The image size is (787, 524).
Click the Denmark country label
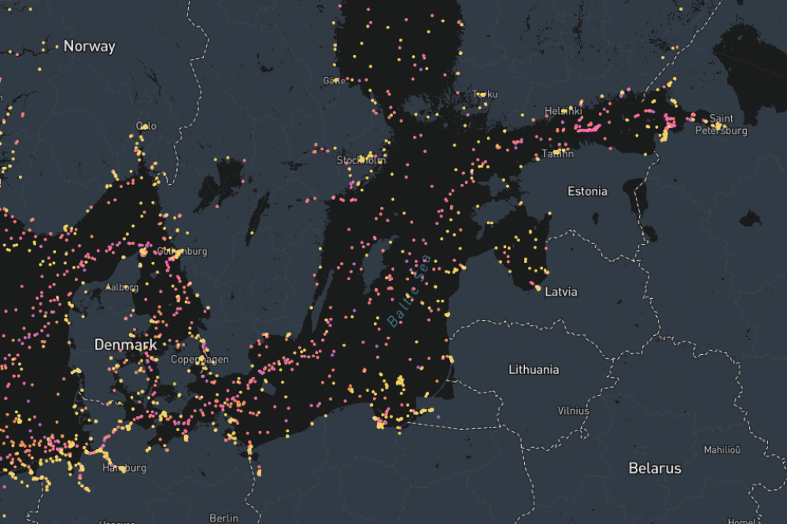click(x=125, y=345)
